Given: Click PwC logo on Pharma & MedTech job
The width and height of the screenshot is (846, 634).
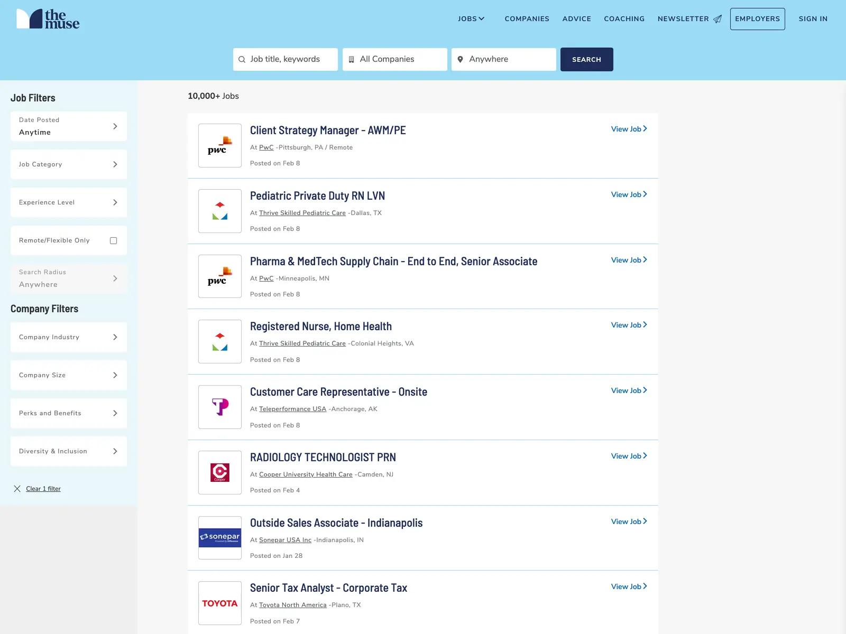Looking at the screenshot, I should pyautogui.click(x=220, y=276).
